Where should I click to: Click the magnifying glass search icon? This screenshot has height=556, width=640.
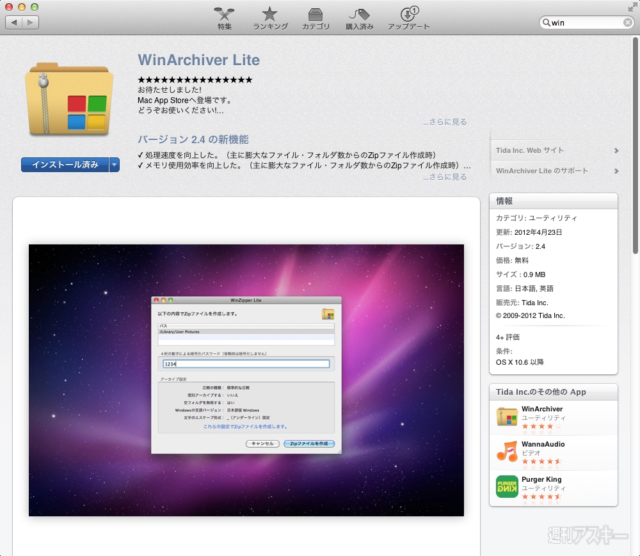[546, 22]
